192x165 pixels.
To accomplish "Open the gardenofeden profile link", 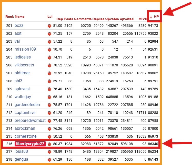I will 27,105.
